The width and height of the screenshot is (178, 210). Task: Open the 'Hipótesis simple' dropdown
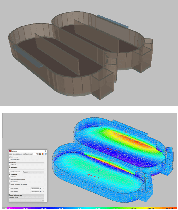click(27, 197)
